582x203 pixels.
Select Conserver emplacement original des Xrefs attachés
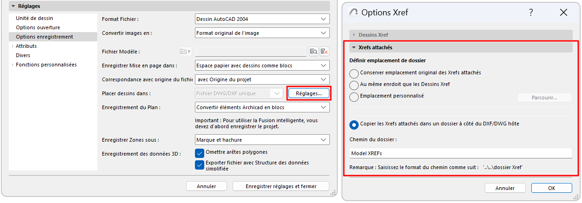[x=354, y=73]
